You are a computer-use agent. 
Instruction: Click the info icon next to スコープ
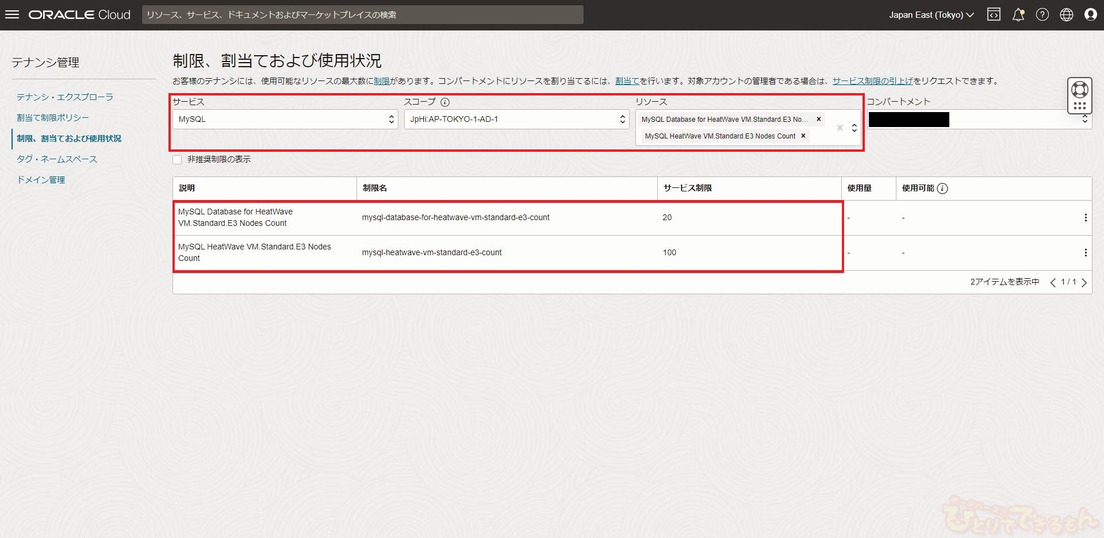[445, 102]
